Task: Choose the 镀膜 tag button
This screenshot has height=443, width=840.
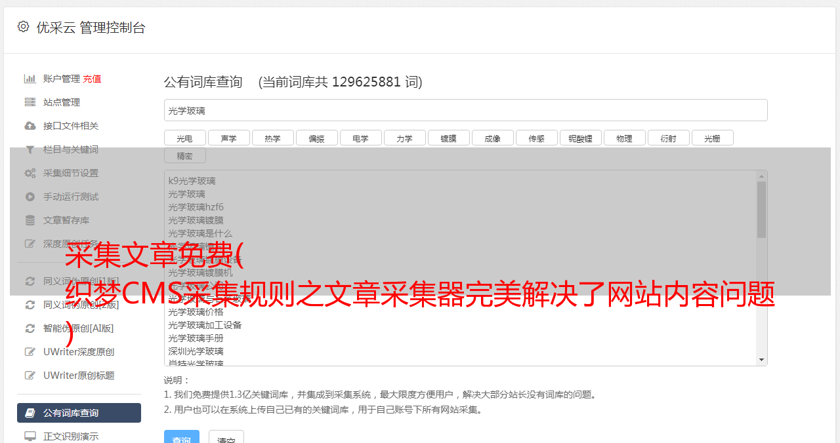Action: click(x=448, y=138)
